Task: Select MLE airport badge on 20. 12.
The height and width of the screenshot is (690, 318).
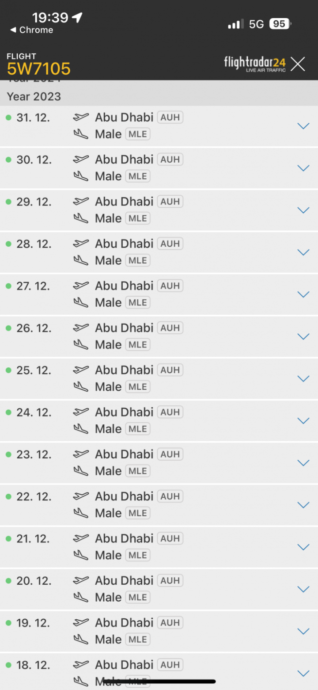Action: (x=138, y=597)
